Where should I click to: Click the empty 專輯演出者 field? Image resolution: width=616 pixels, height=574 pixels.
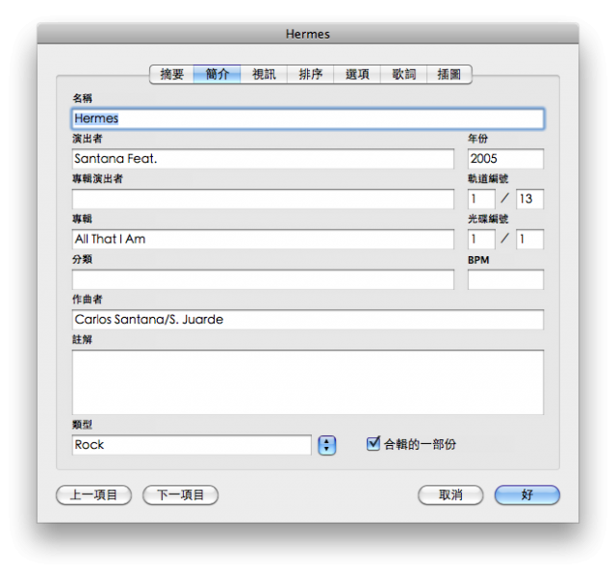point(263,199)
